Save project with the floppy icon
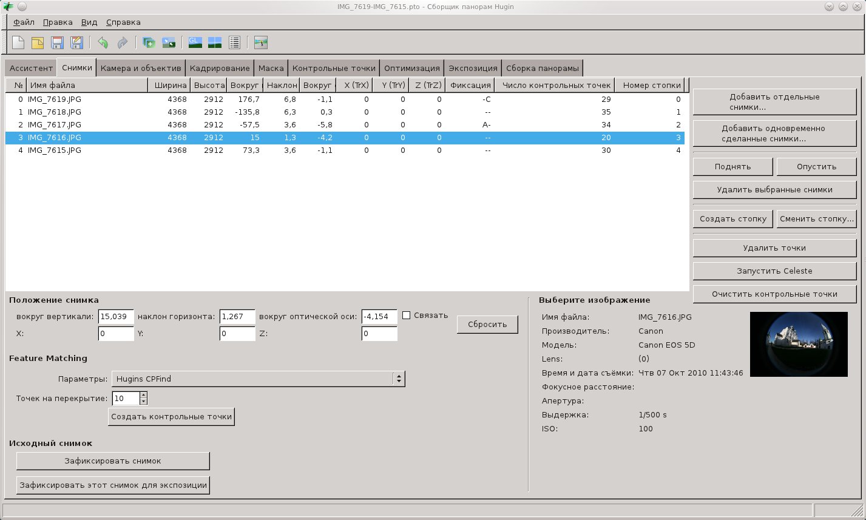 tap(57, 42)
